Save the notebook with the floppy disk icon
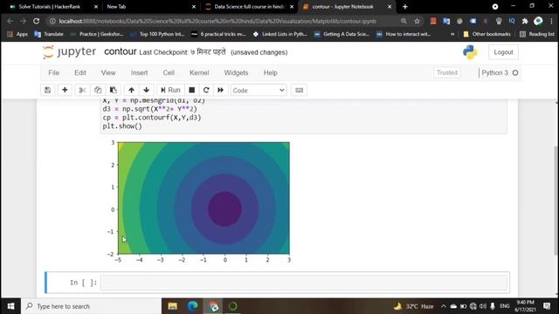559x314 pixels. click(47, 90)
